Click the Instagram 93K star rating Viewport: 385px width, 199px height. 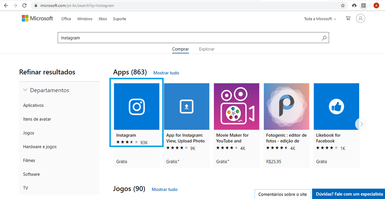click(x=132, y=142)
